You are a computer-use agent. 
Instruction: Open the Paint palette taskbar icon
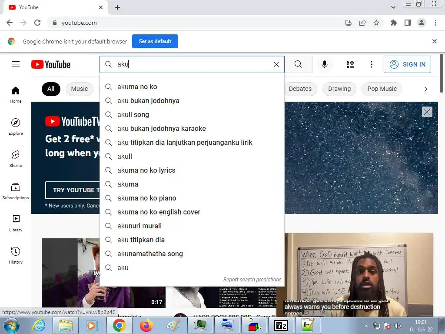[x=173, y=325]
